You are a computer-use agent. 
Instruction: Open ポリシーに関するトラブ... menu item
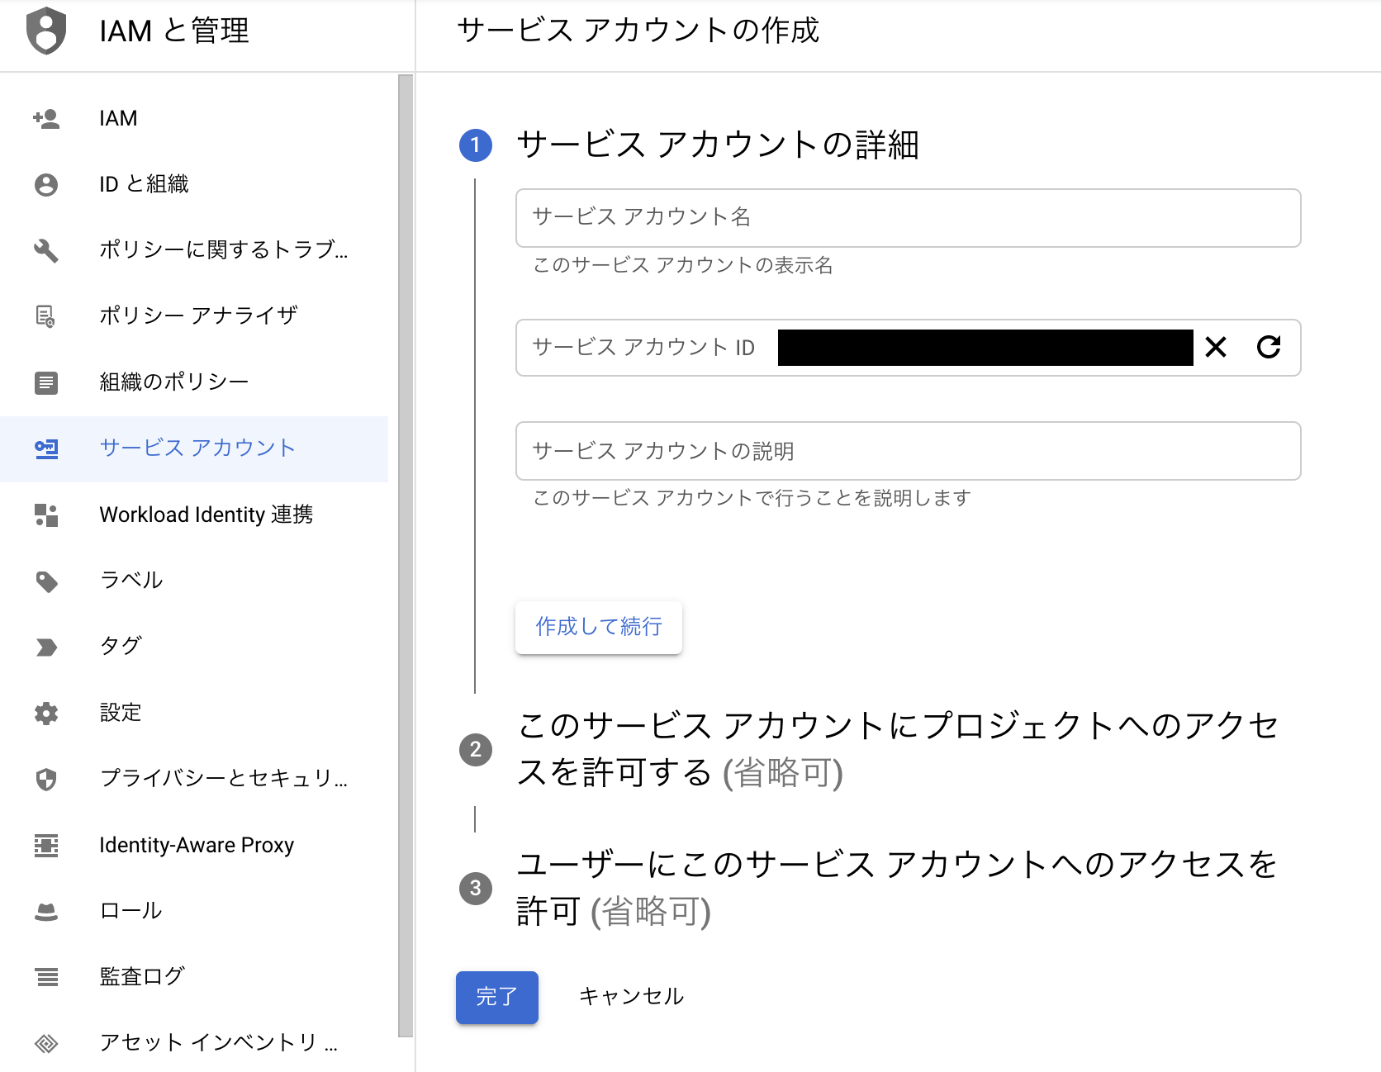click(194, 250)
